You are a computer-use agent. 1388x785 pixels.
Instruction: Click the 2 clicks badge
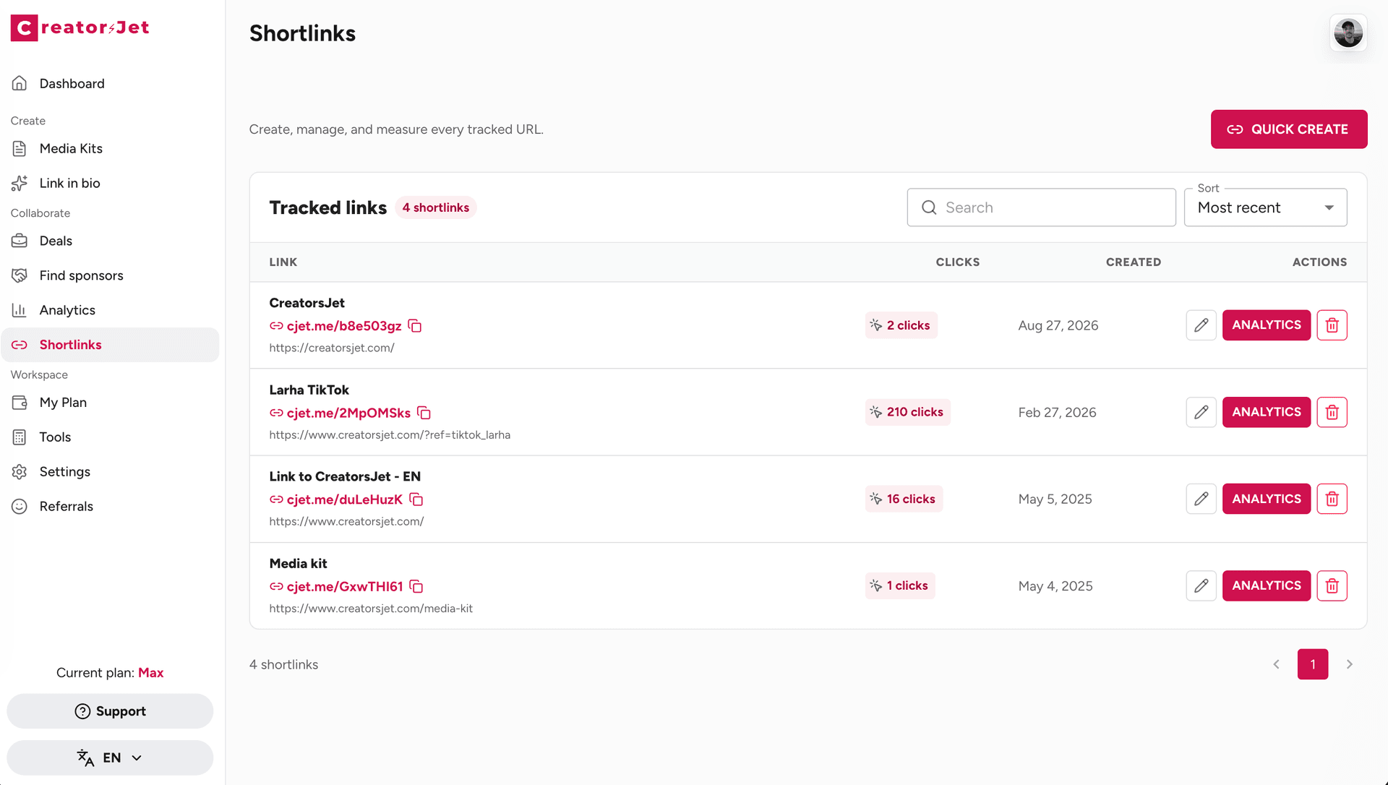coord(901,325)
